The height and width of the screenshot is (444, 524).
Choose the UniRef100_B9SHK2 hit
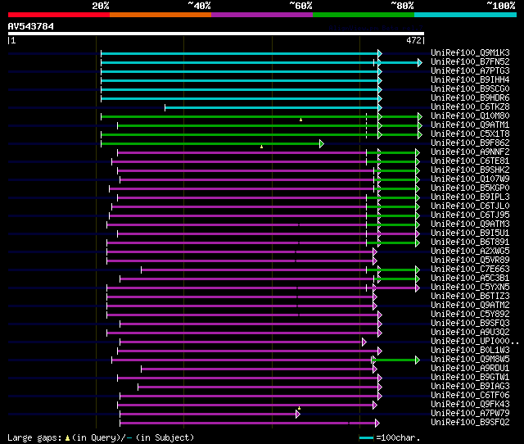(470, 170)
